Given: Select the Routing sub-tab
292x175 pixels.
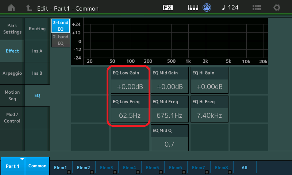Looking at the screenshot, I should [x=37, y=29].
